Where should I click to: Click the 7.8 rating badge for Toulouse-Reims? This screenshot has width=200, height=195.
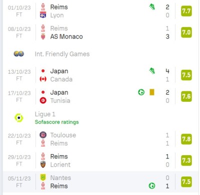click(186, 139)
